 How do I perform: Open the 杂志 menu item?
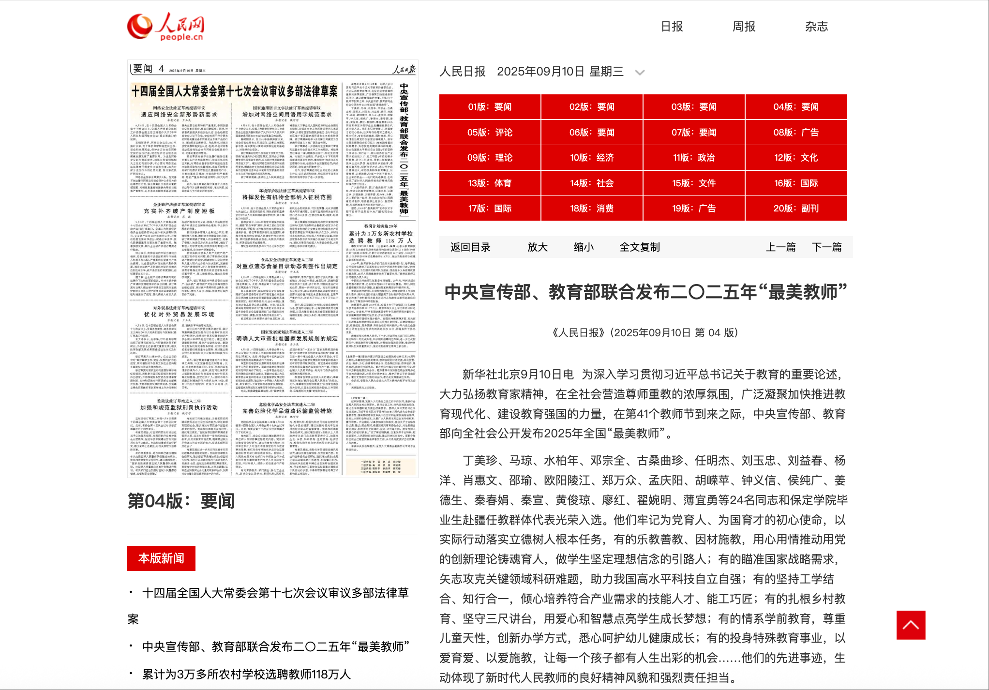(x=816, y=27)
